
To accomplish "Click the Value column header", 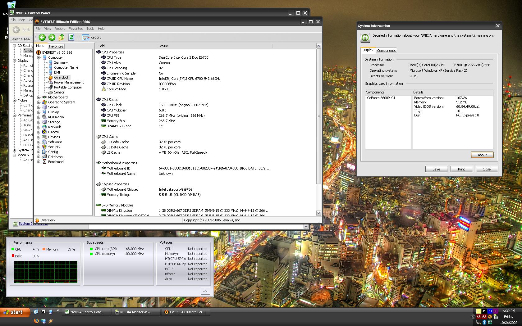I will (215, 46).
